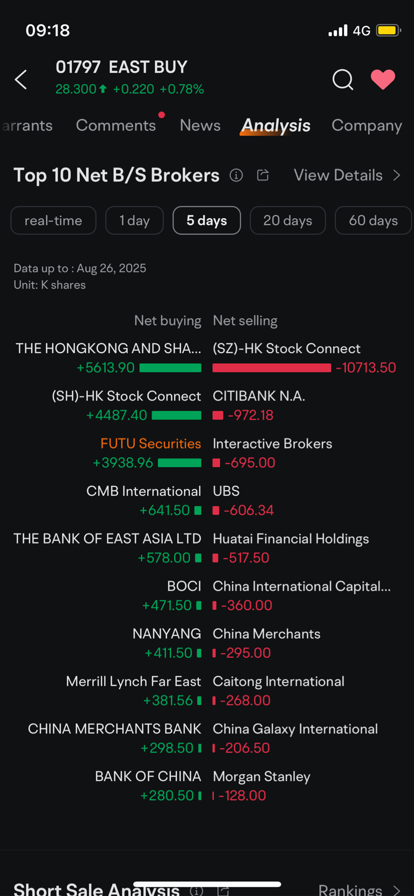Select the real-time period filter
Image resolution: width=414 pixels, height=896 pixels.
(53, 220)
